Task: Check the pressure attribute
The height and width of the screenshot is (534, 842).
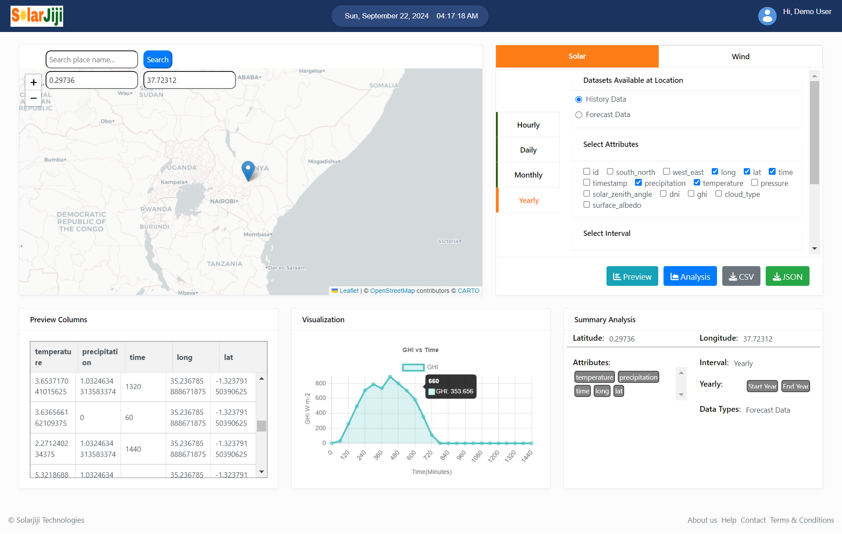Action: coord(755,182)
